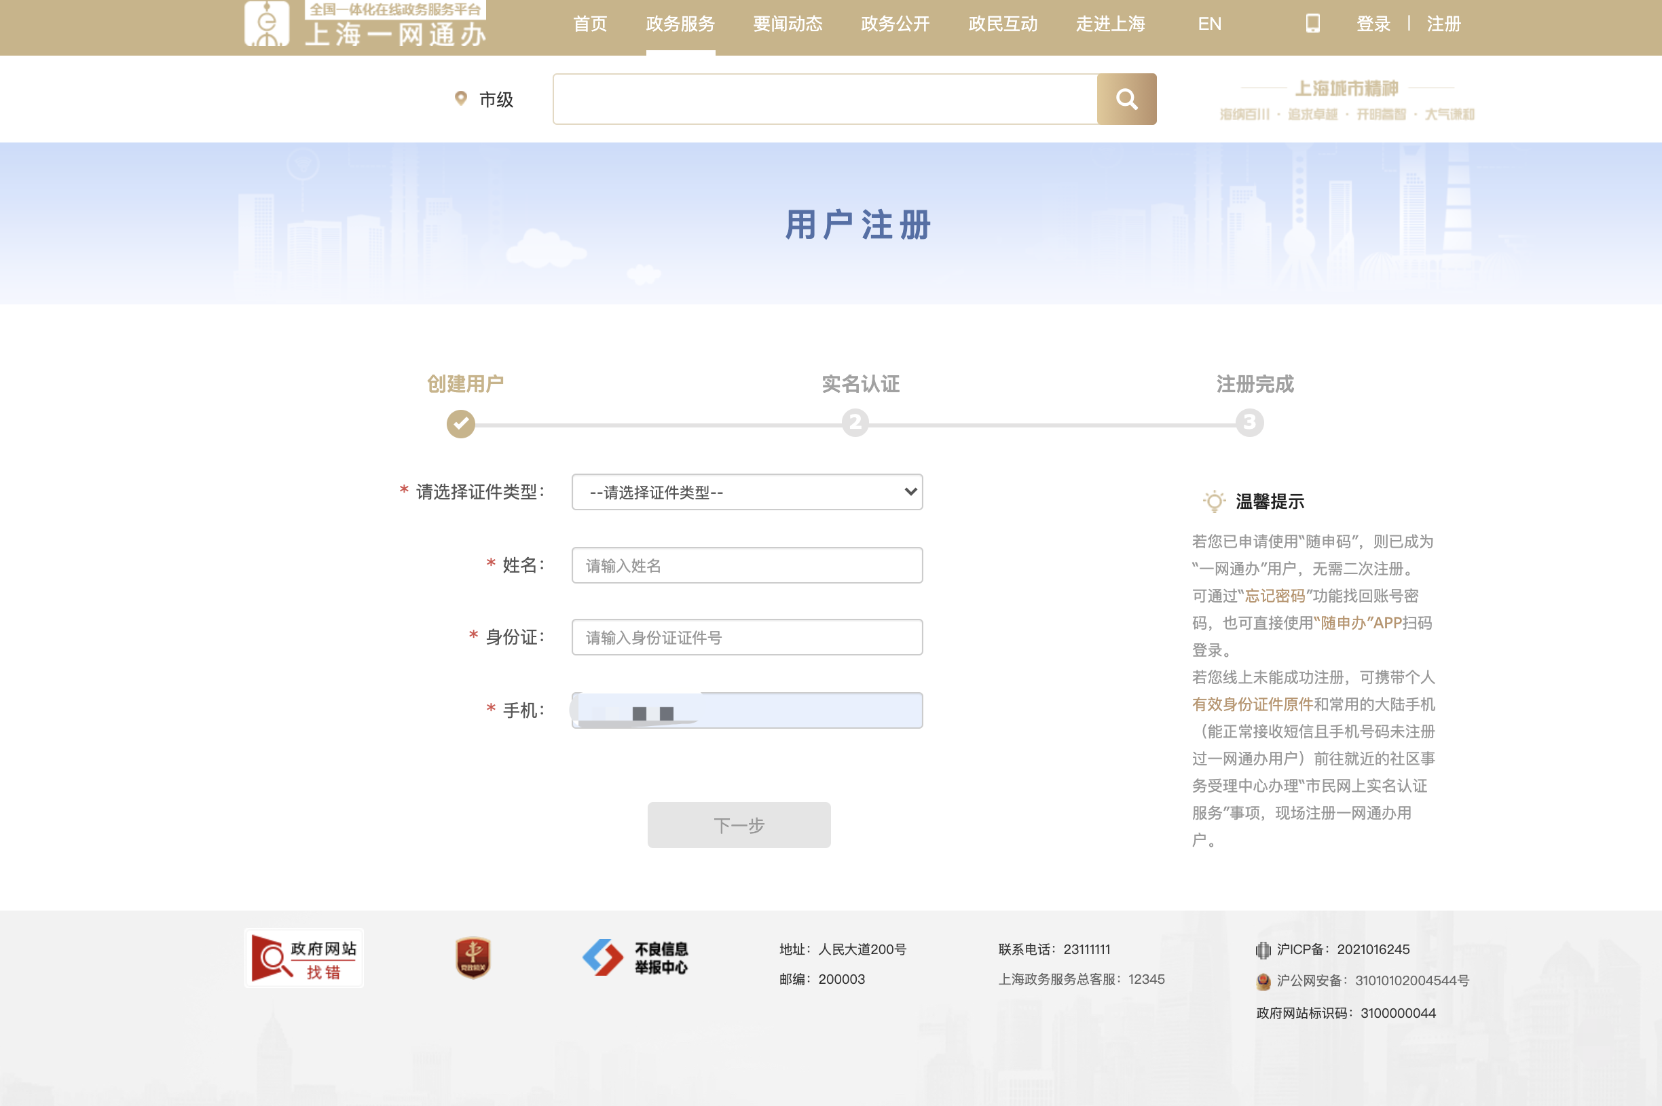Open the 政务公开 nav item
Viewport: 1662px width, 1106px height.
pyautogui.click(x=895, y=24)
